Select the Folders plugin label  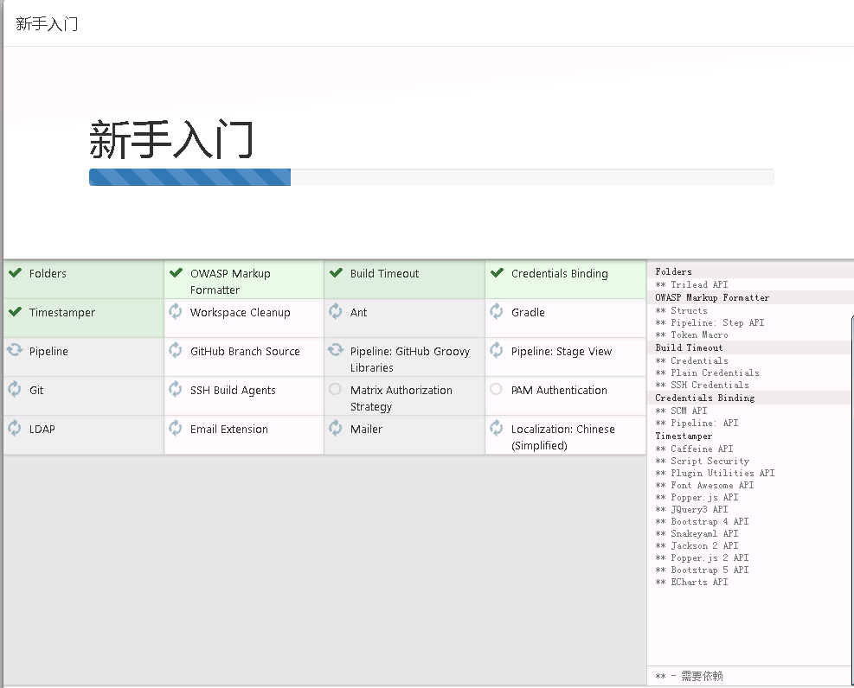pyautogui.click(x=48, y=274)
